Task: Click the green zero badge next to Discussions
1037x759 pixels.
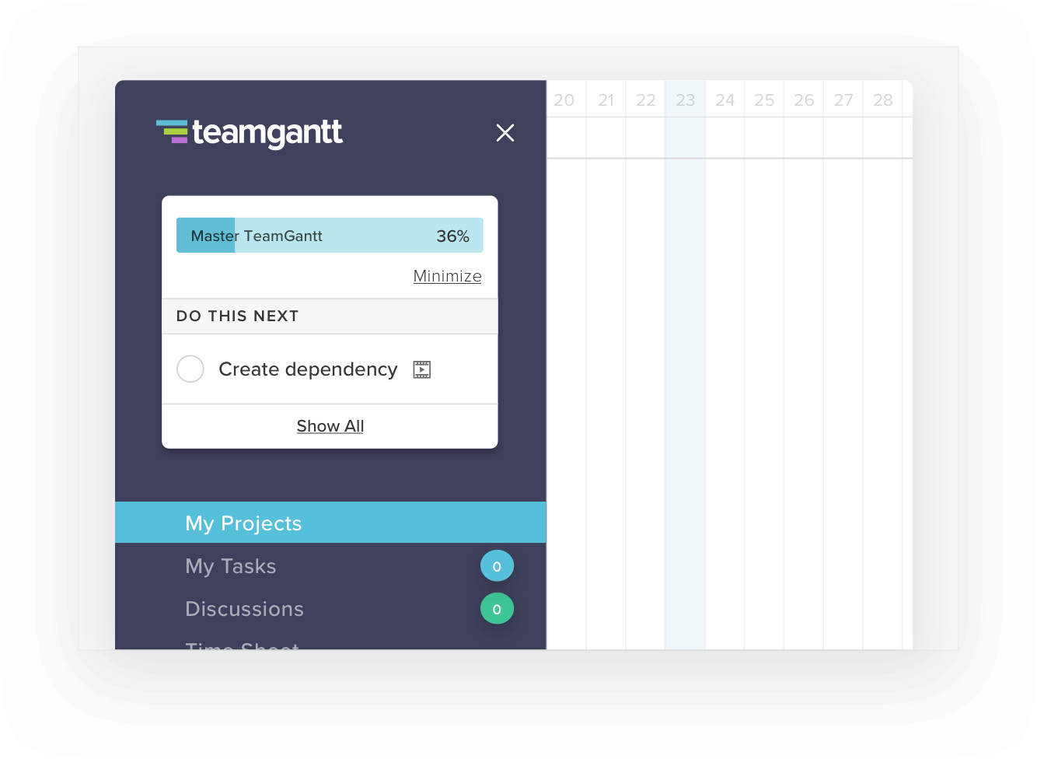Action: click(x=497, y=609)
